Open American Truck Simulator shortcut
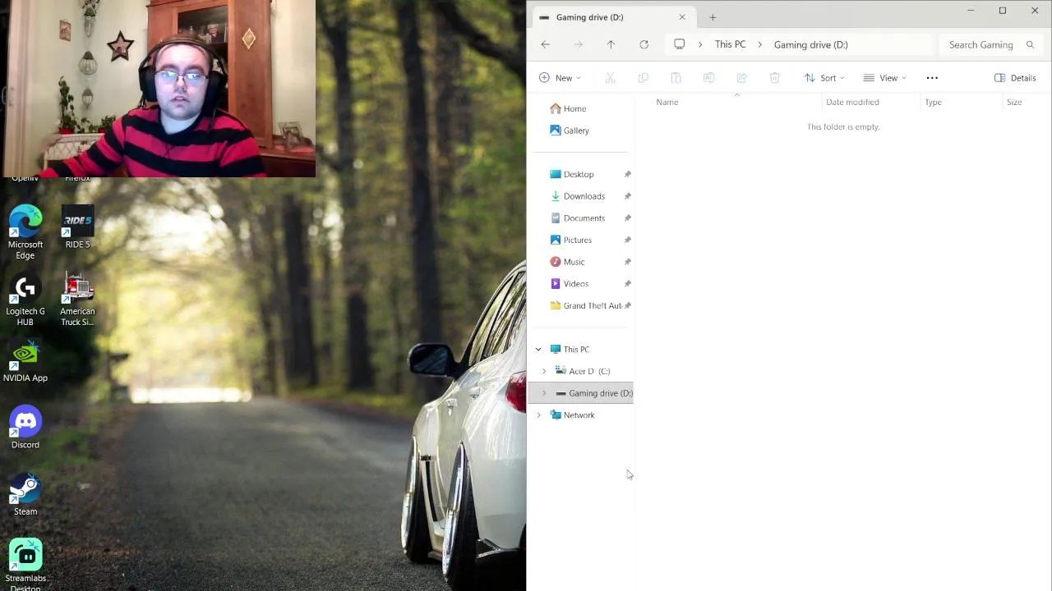1052x591 pixels. coord(77,300)
